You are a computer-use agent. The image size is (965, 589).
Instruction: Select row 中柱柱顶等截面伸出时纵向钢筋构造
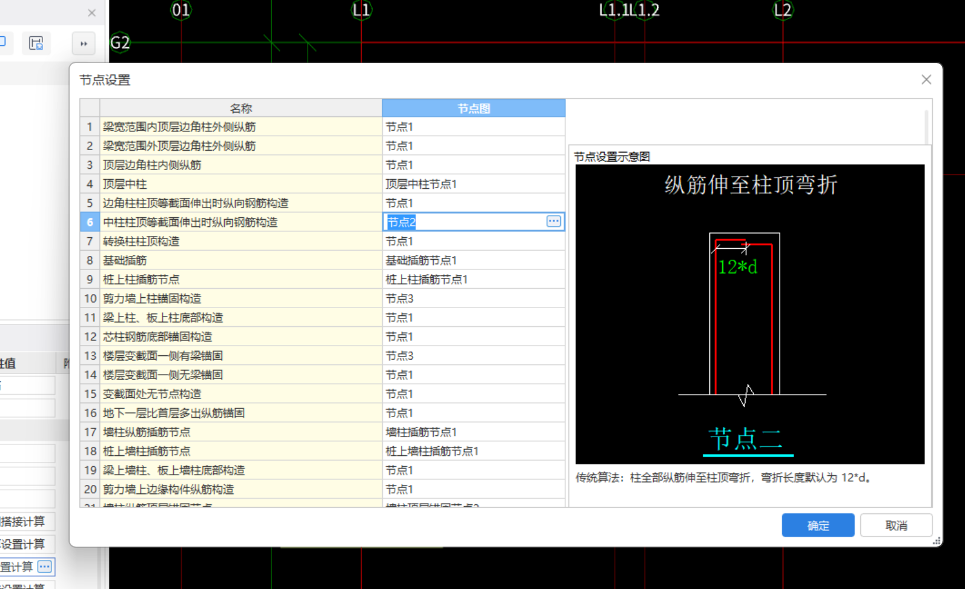pyautogui.click(x=240, y=222)
